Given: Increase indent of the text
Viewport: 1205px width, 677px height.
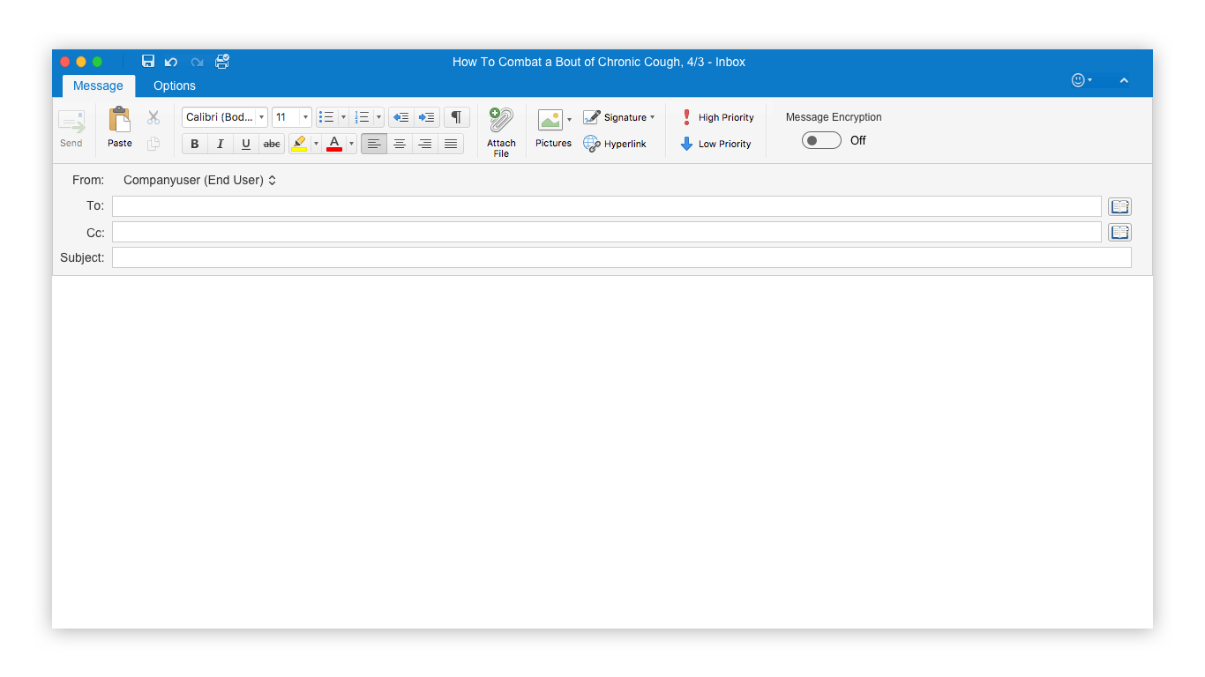Looking at the screenshot, I should coord(427,117).
